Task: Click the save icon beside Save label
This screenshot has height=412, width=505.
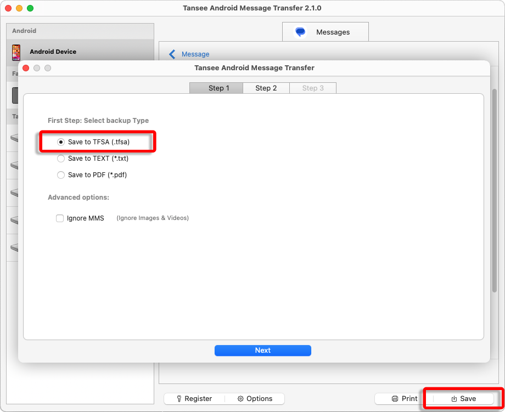Action: pos(454,399)
